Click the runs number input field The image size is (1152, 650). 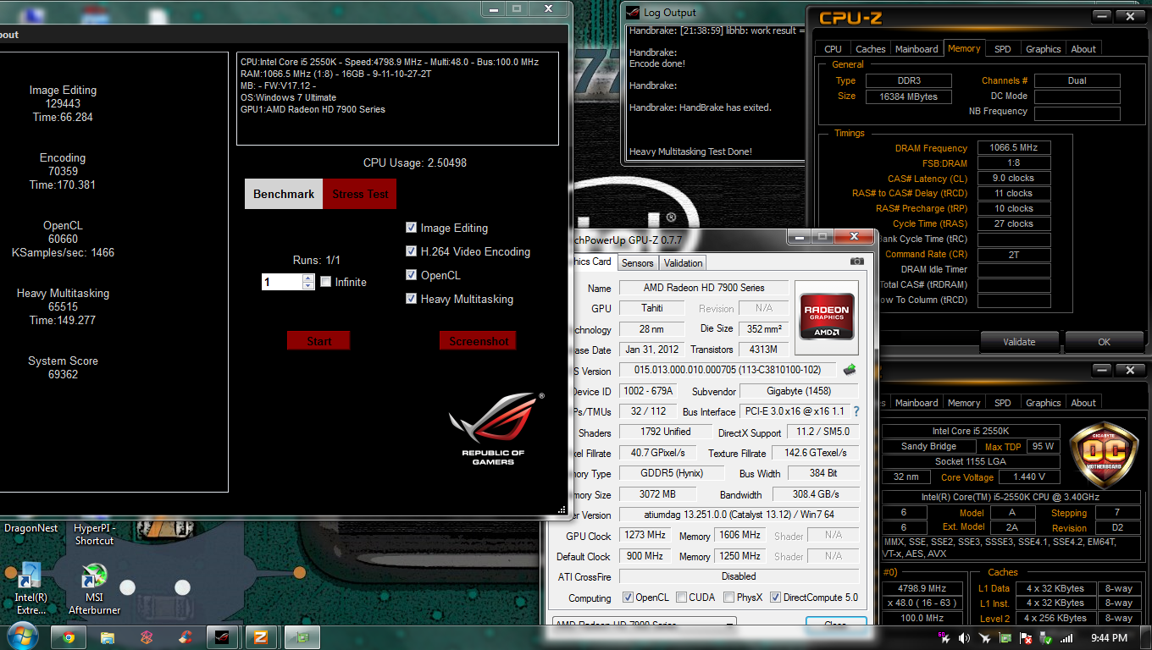coord(281,282)
